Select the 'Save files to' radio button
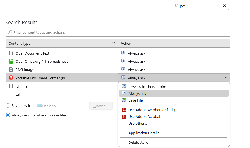 coord(8,106)
